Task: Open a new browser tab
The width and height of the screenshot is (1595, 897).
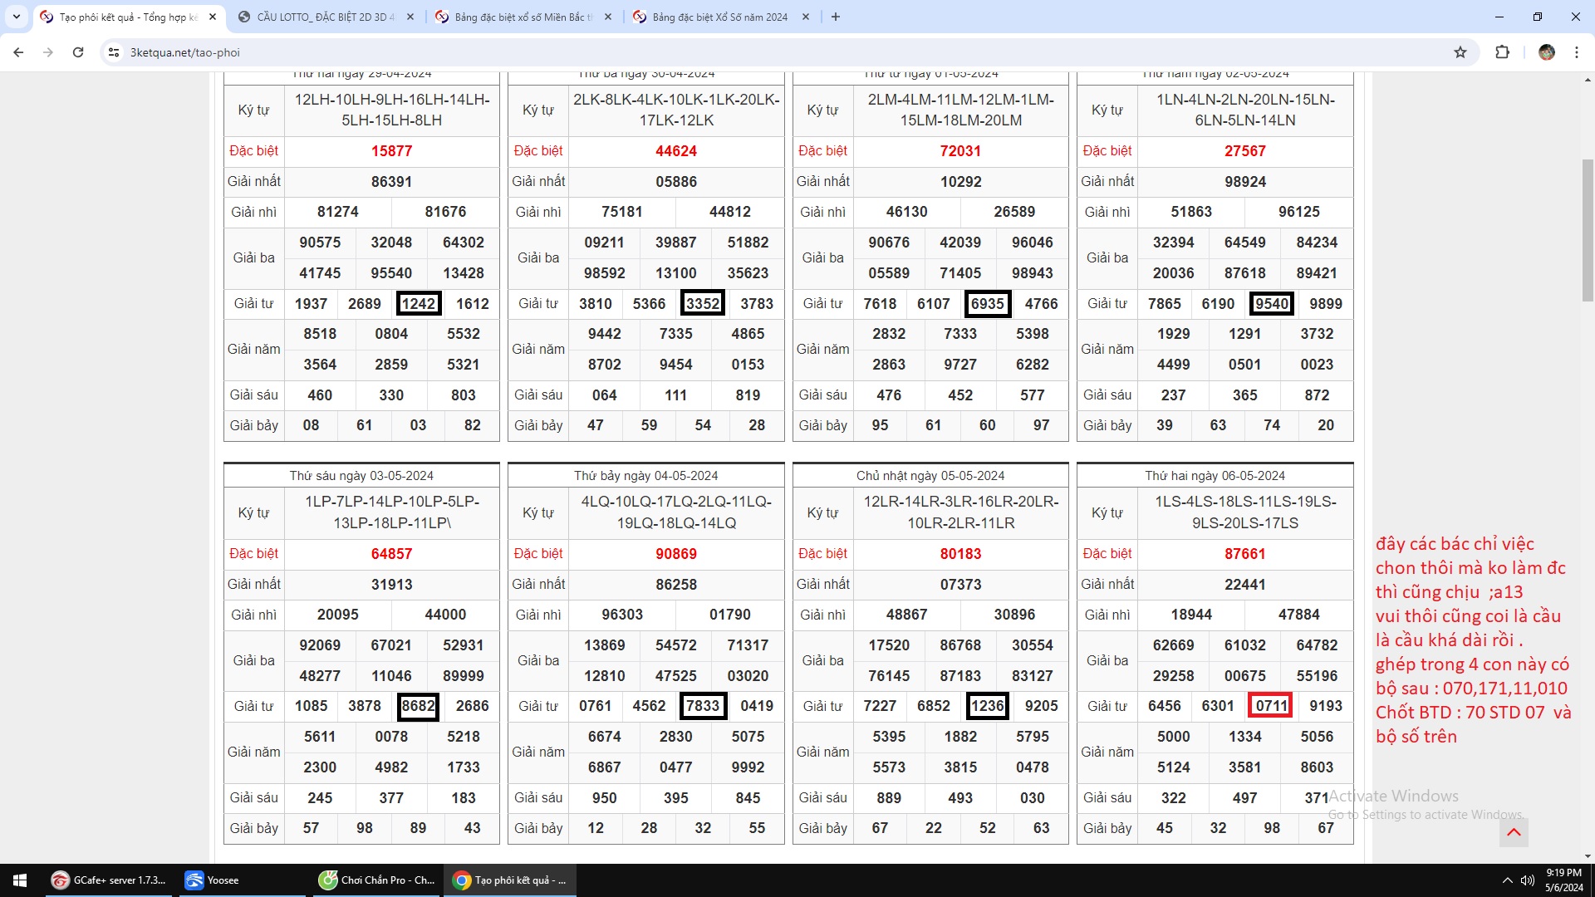Action: [836, 17]
